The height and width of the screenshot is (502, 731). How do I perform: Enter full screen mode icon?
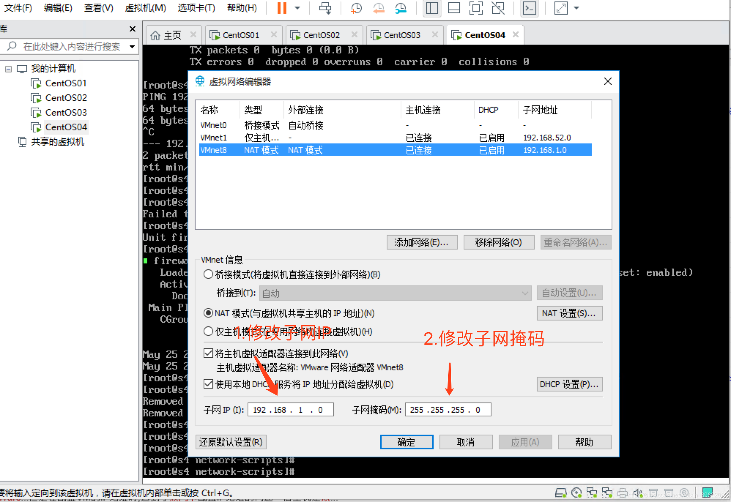tap(476, 8)
